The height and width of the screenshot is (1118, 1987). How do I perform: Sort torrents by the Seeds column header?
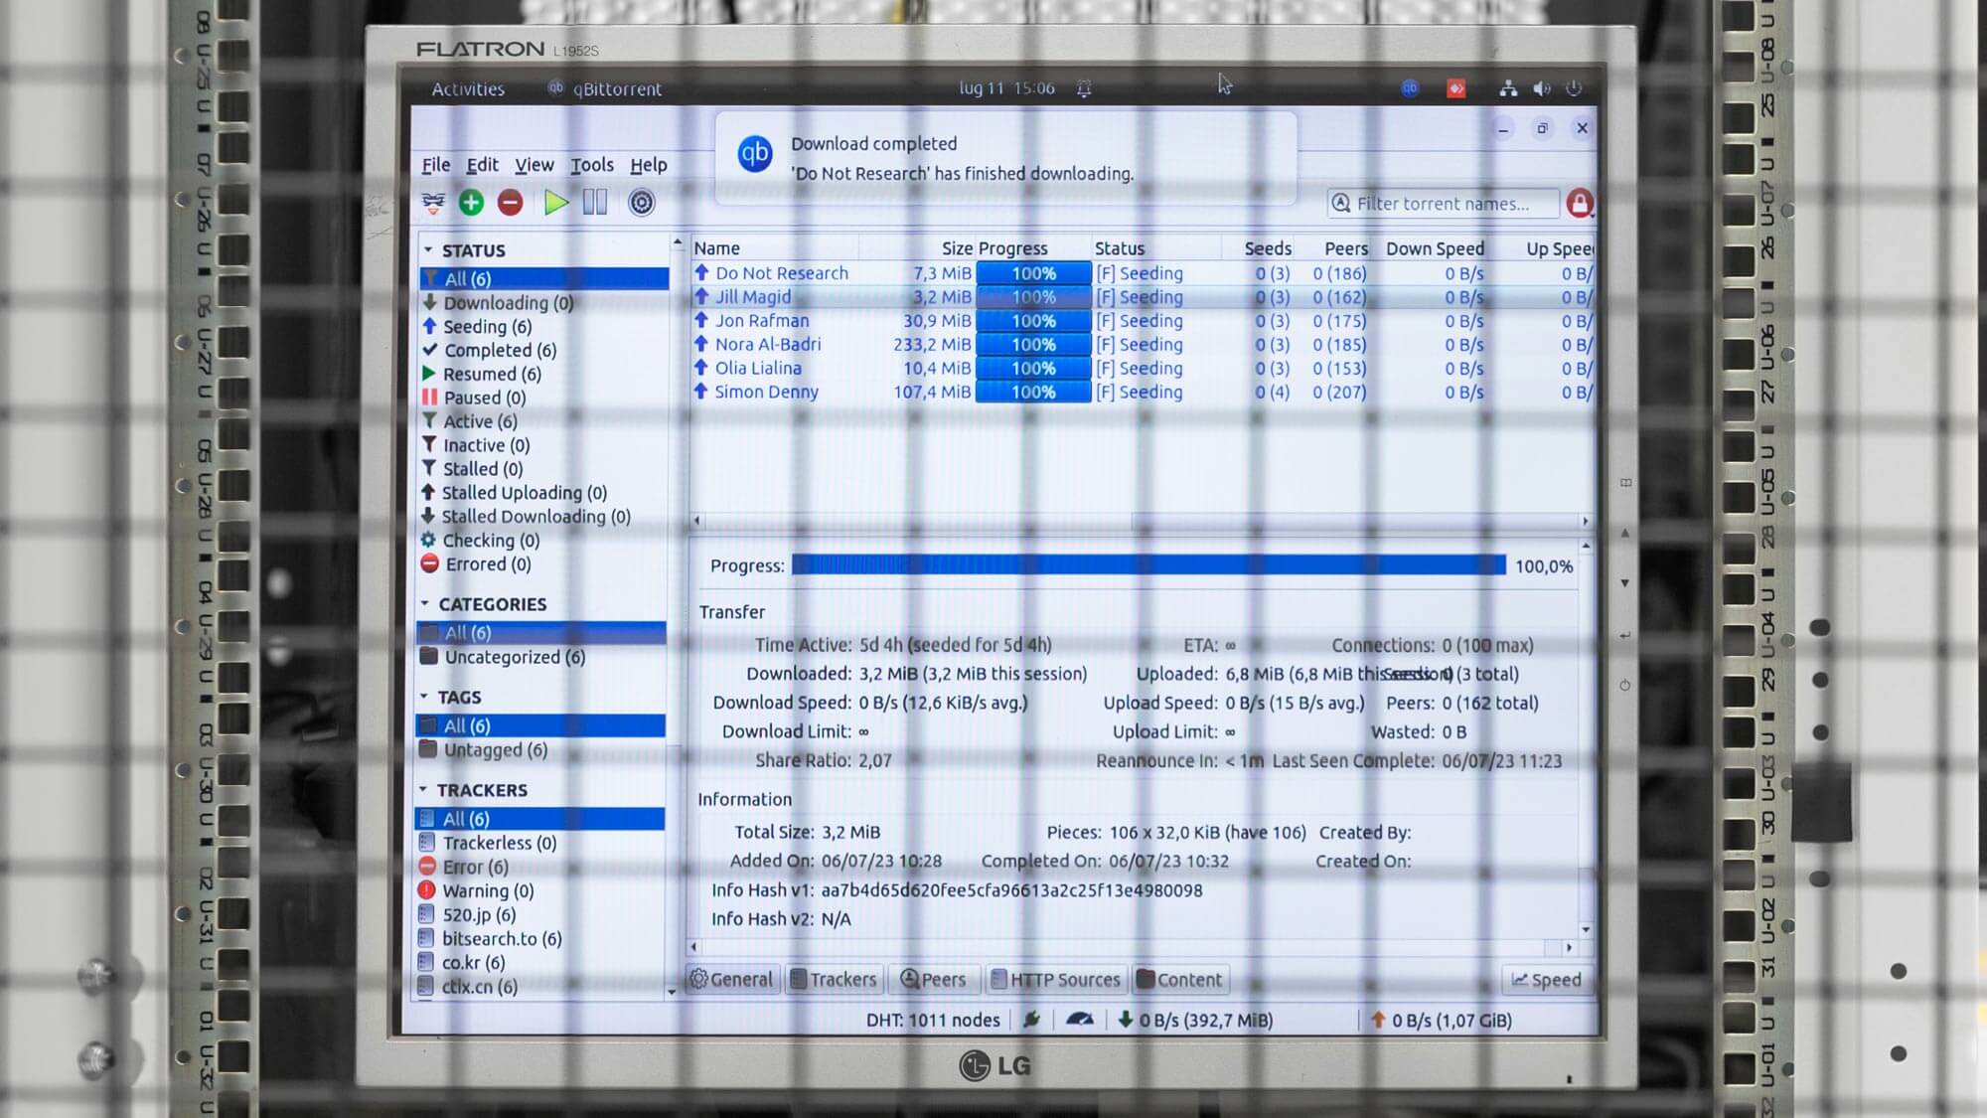coord(1258,248)
